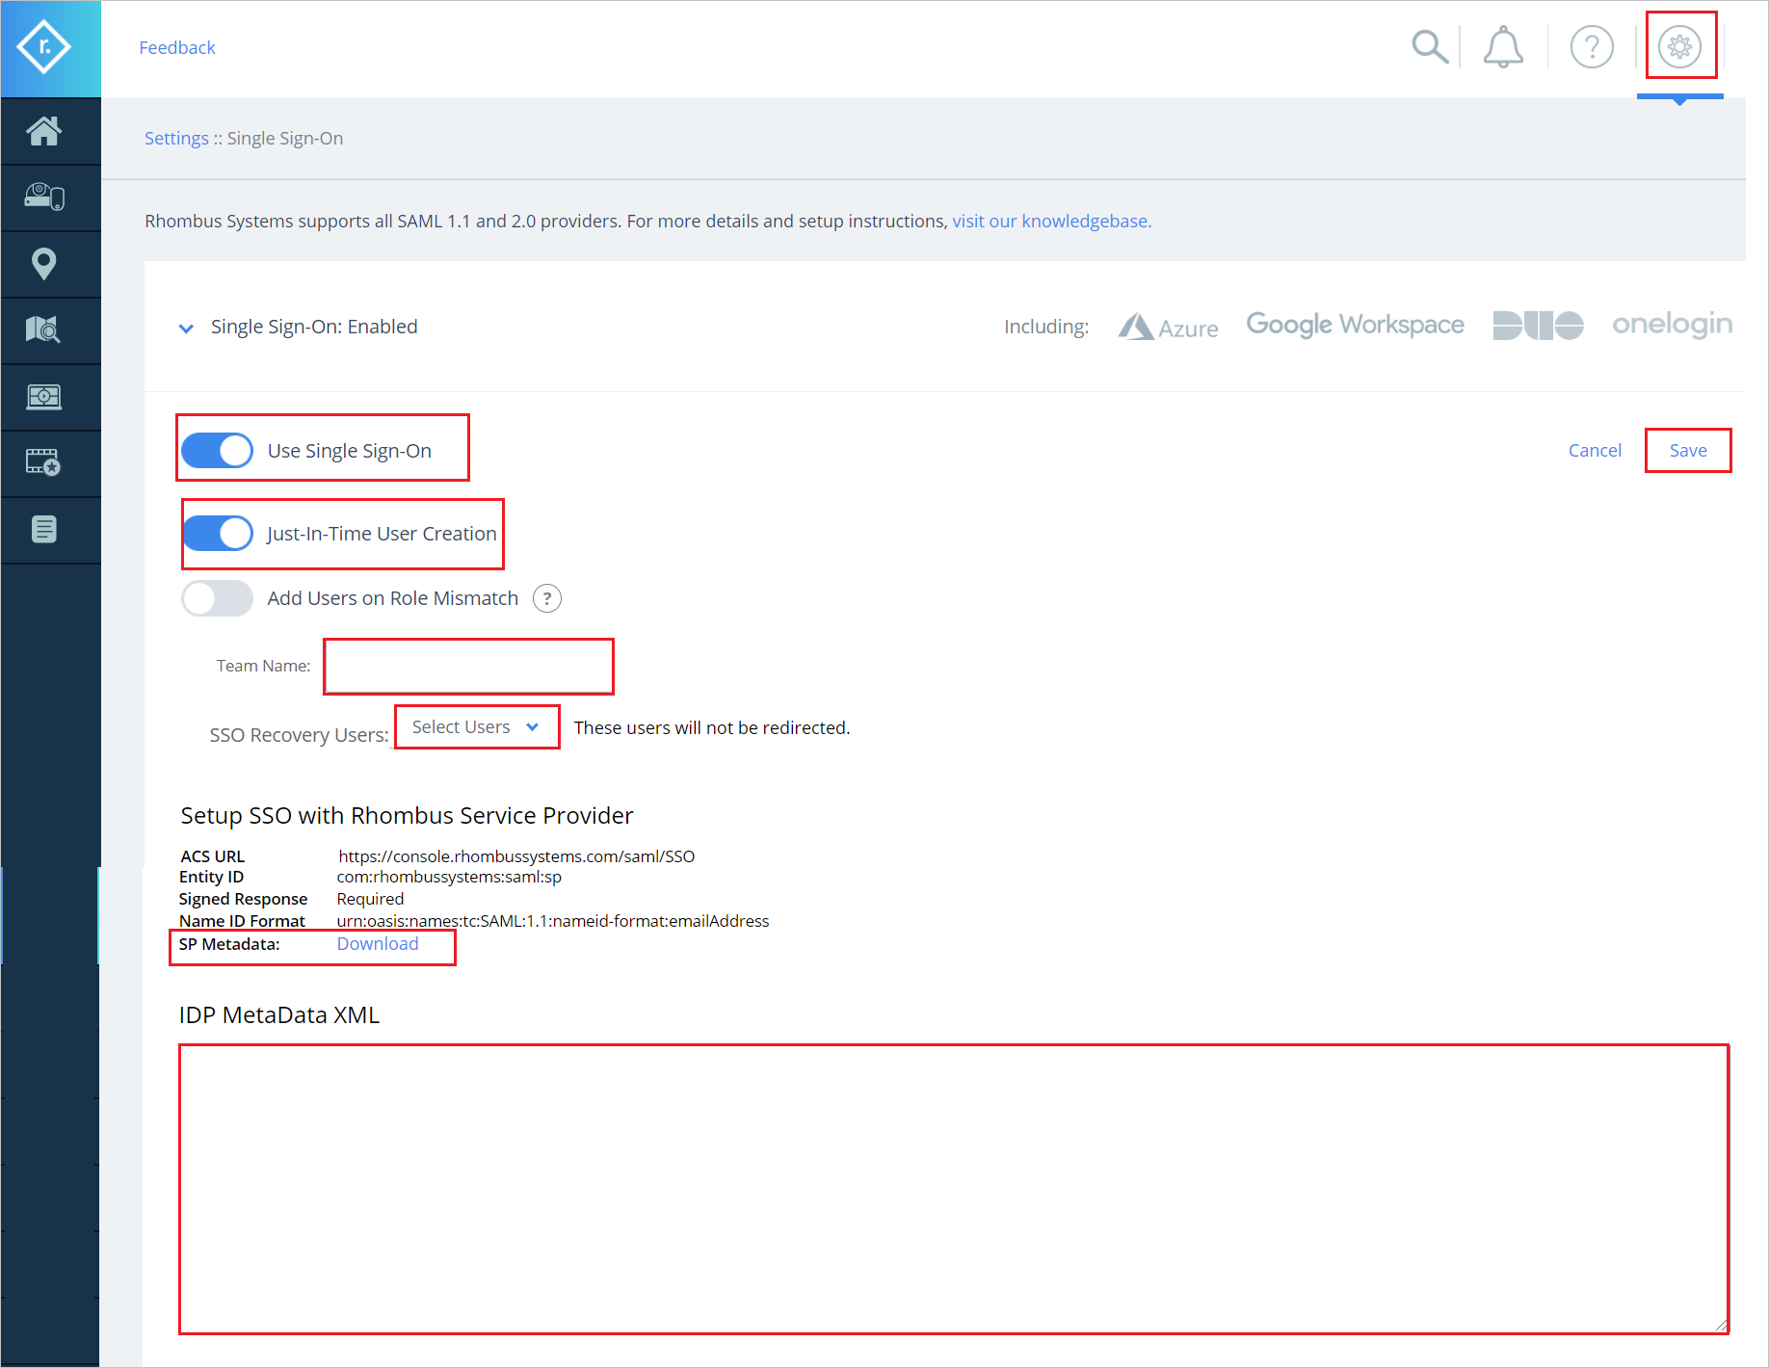
Task: Open the visit our knowledgebase link
Action: coord(1052,221)
